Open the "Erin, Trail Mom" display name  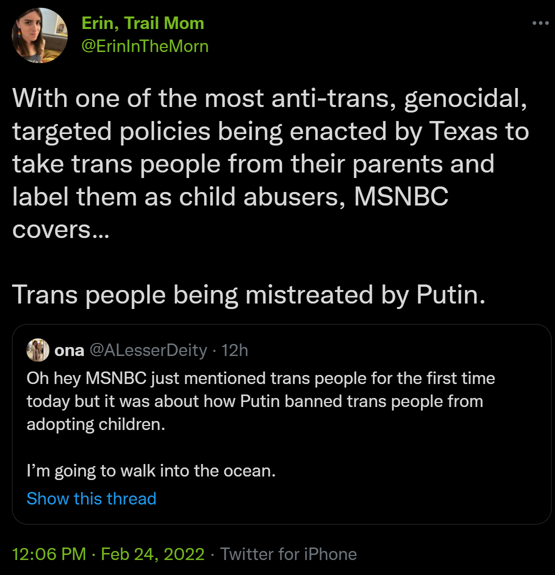point(143,23)
